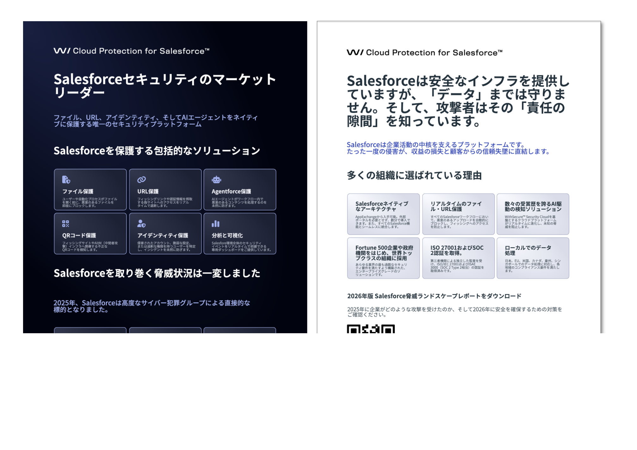Image resolution: width=637 pixels, height=450 pixels.
Task: Click the URL保護 chain link icon
Action: click(x=141, y=180)
